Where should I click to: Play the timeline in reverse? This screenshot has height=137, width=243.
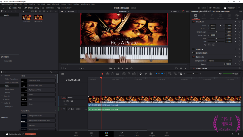coord(115,68)
